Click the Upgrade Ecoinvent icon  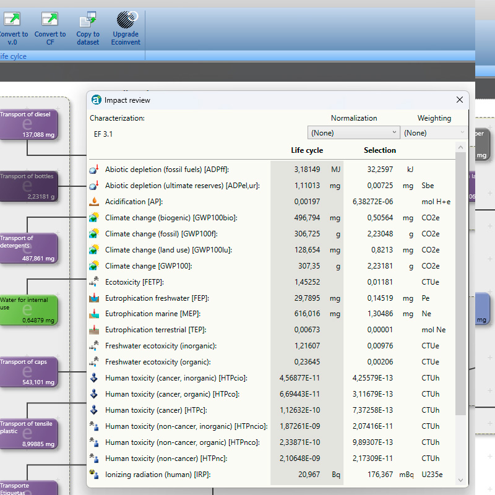point(126,20)
